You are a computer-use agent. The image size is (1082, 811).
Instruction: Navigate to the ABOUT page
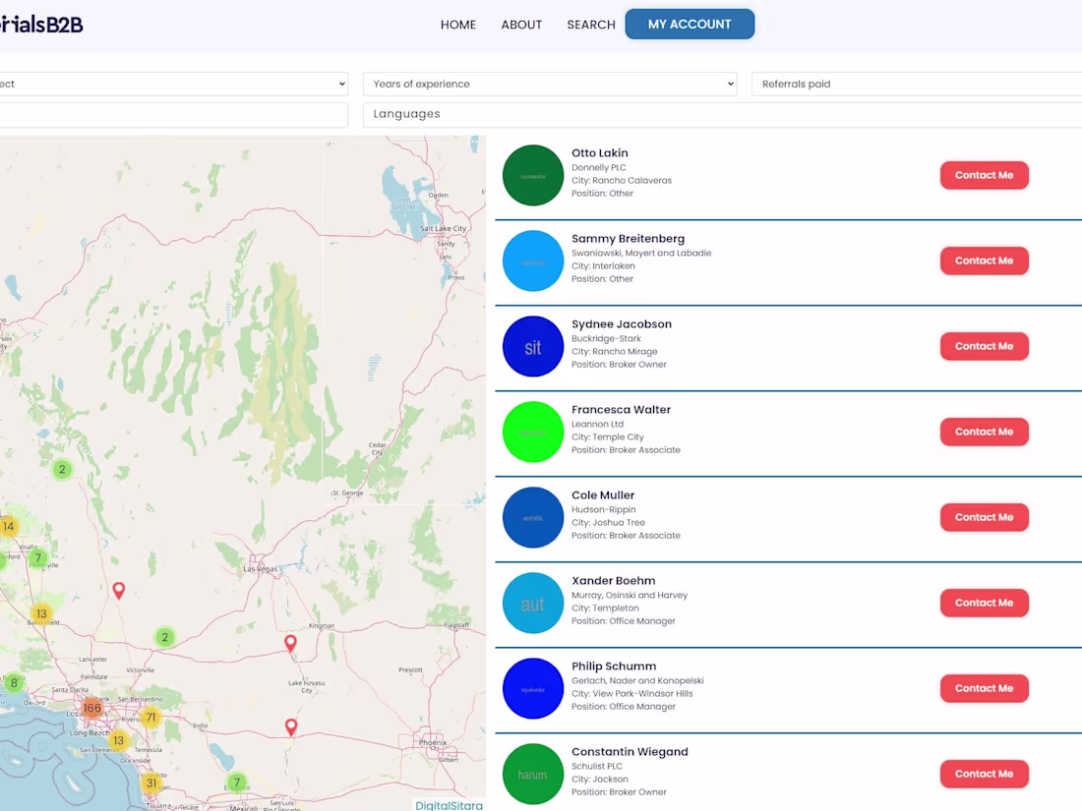point(521,25)
